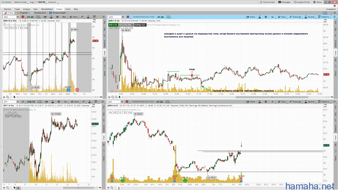Click chart settings gear in top-right chart

[x=266, y=17]
